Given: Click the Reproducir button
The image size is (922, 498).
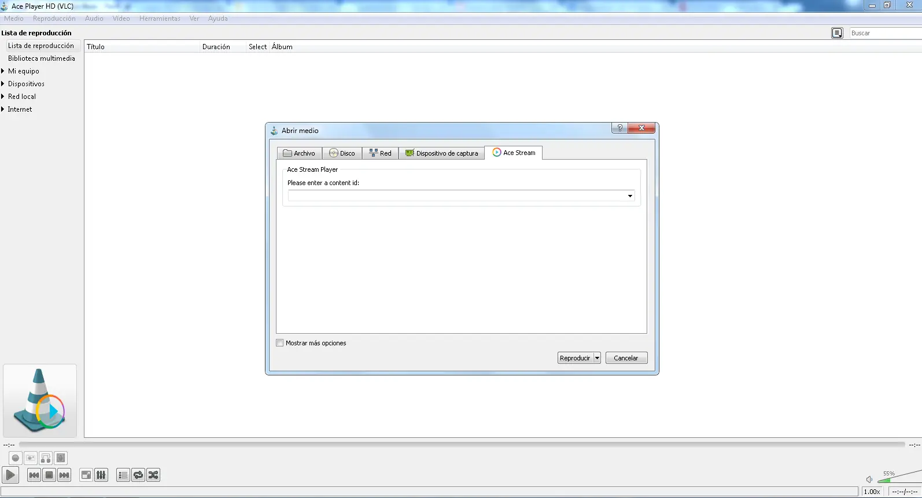Looking at the screenshot, I should click(575, 358).
